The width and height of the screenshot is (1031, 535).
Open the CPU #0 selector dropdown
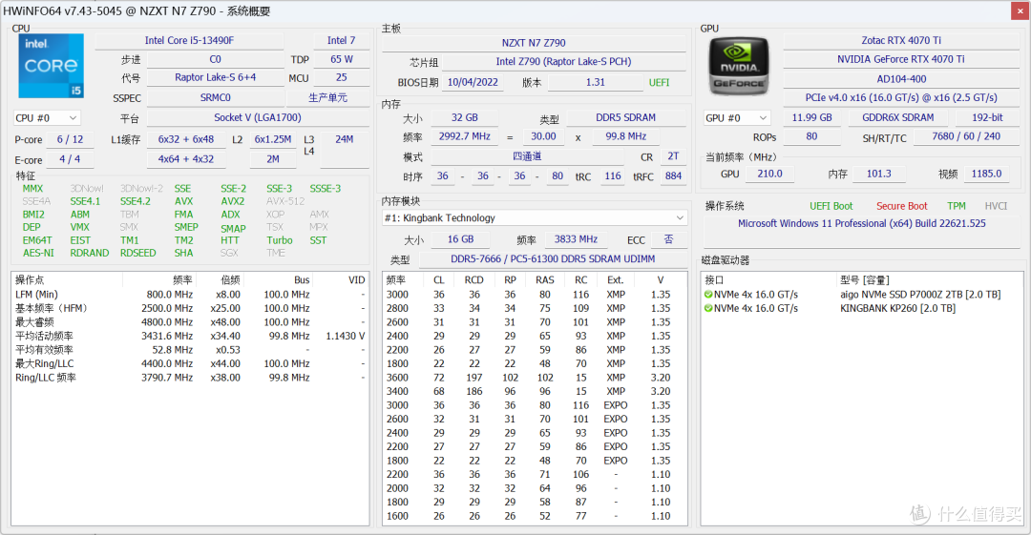tap(47, 118)
